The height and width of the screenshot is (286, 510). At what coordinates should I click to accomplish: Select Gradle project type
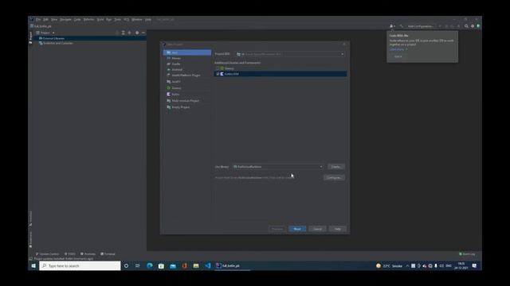point(187,64)
